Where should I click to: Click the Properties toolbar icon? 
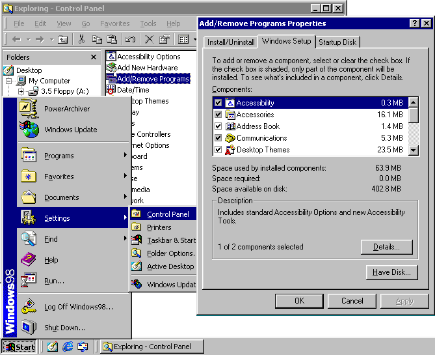[165, 40]
